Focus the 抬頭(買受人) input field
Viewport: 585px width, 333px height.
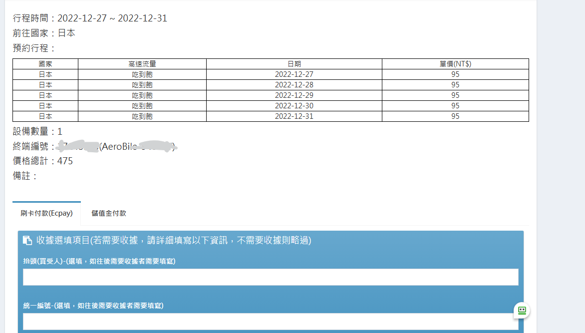[x=271, y=277]
